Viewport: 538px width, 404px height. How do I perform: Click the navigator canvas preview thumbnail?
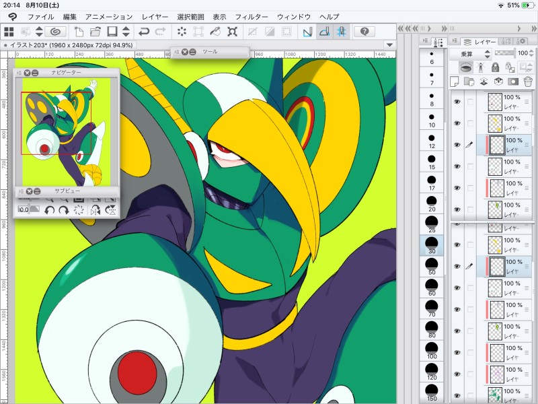tap(67, 132)
